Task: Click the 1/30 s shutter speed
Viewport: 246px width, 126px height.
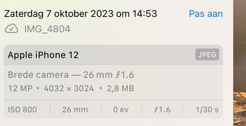Action: (x=207, y=109)
